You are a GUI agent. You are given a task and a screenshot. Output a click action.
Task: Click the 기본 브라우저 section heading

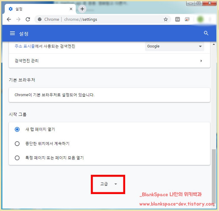tap(22, 80)
